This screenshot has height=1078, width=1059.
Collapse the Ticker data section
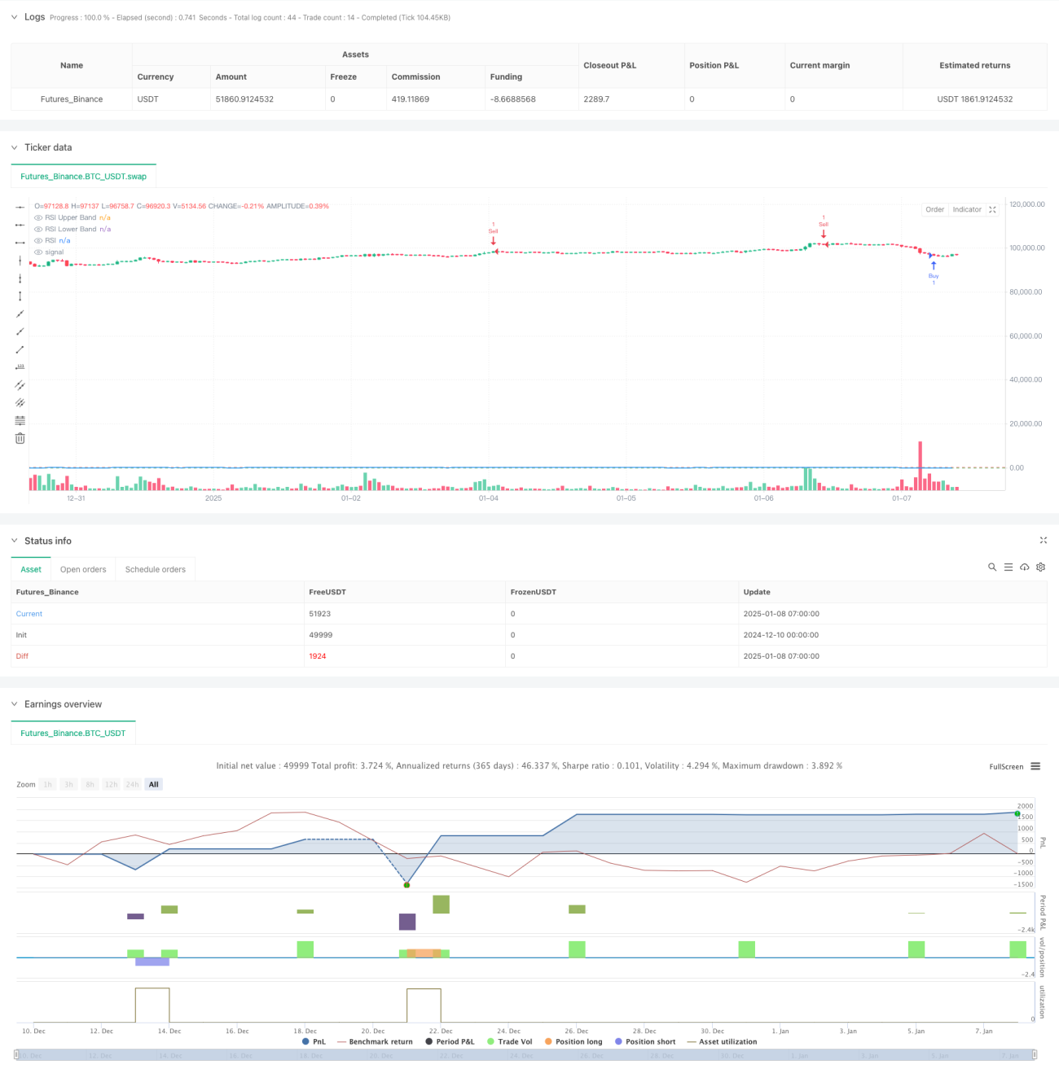point(14,147)
